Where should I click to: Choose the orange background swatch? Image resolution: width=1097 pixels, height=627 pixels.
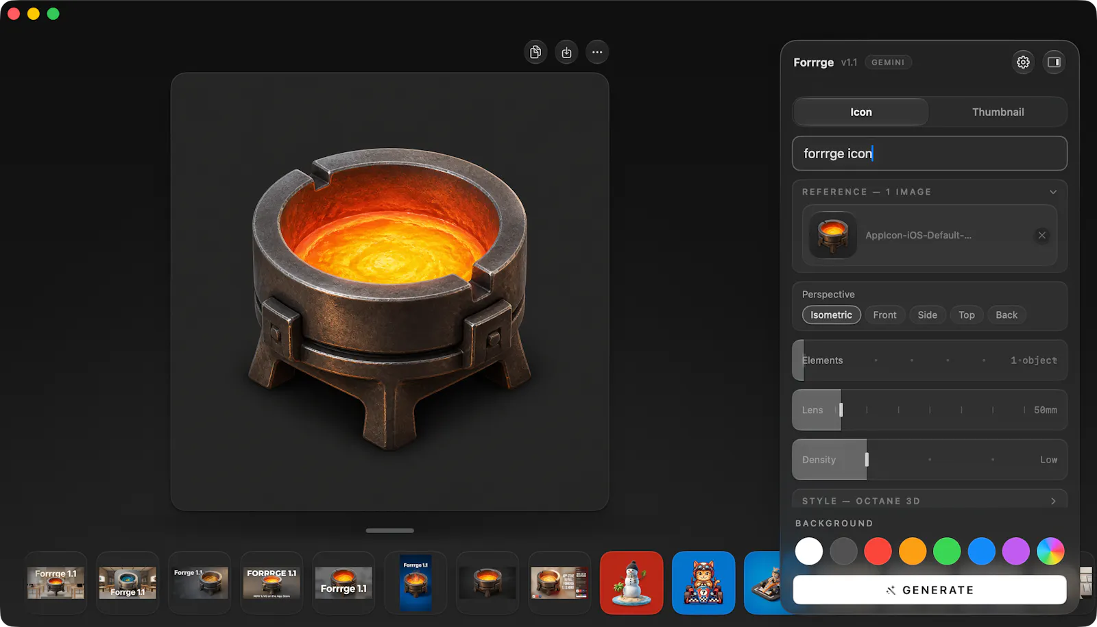[913, 551]
